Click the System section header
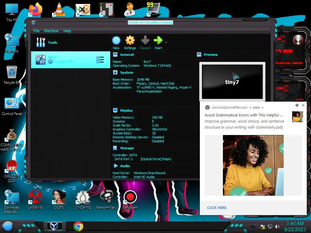 point(127,73)
